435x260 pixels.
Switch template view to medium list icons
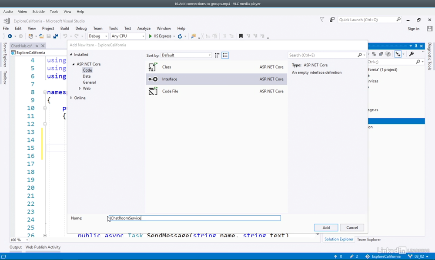225,55
